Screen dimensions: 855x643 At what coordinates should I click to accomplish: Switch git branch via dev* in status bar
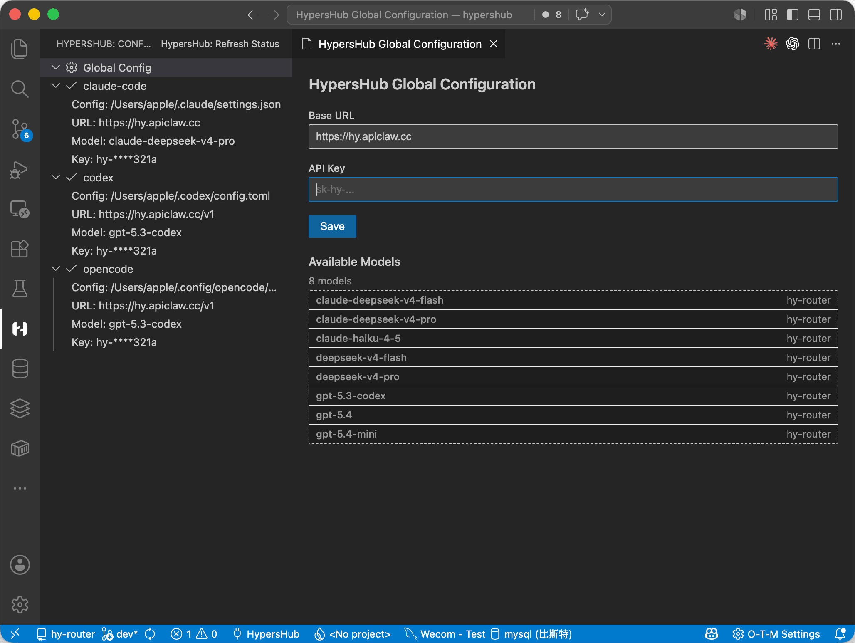tap(120, 634)
